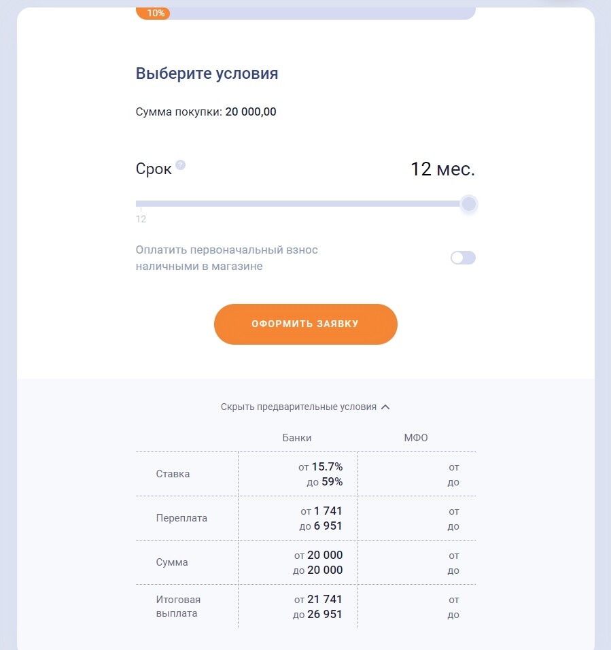Collapse preliminary conditions with the chevron arrow
Image resolution: width=611 pixels, height=650 pixels.
pos(385,407)
